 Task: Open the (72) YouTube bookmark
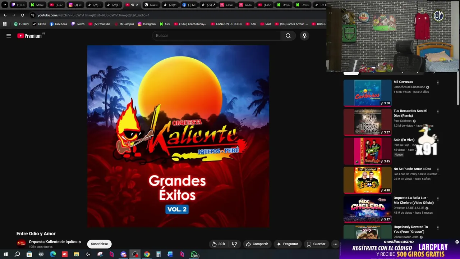(99, 24)
